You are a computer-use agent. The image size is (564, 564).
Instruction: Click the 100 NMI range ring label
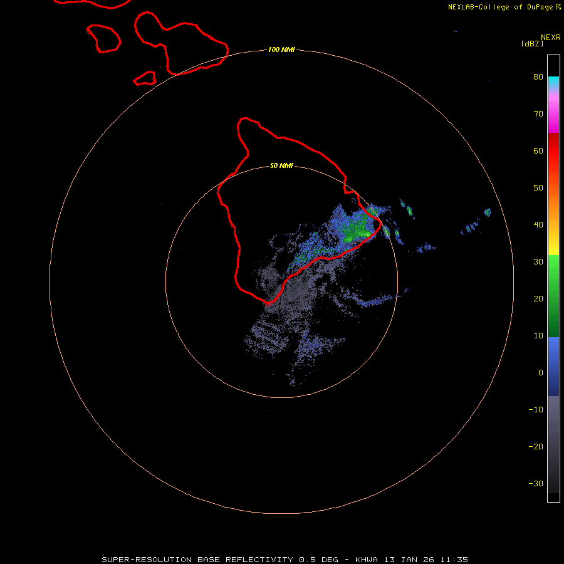[x=281, y=50]
